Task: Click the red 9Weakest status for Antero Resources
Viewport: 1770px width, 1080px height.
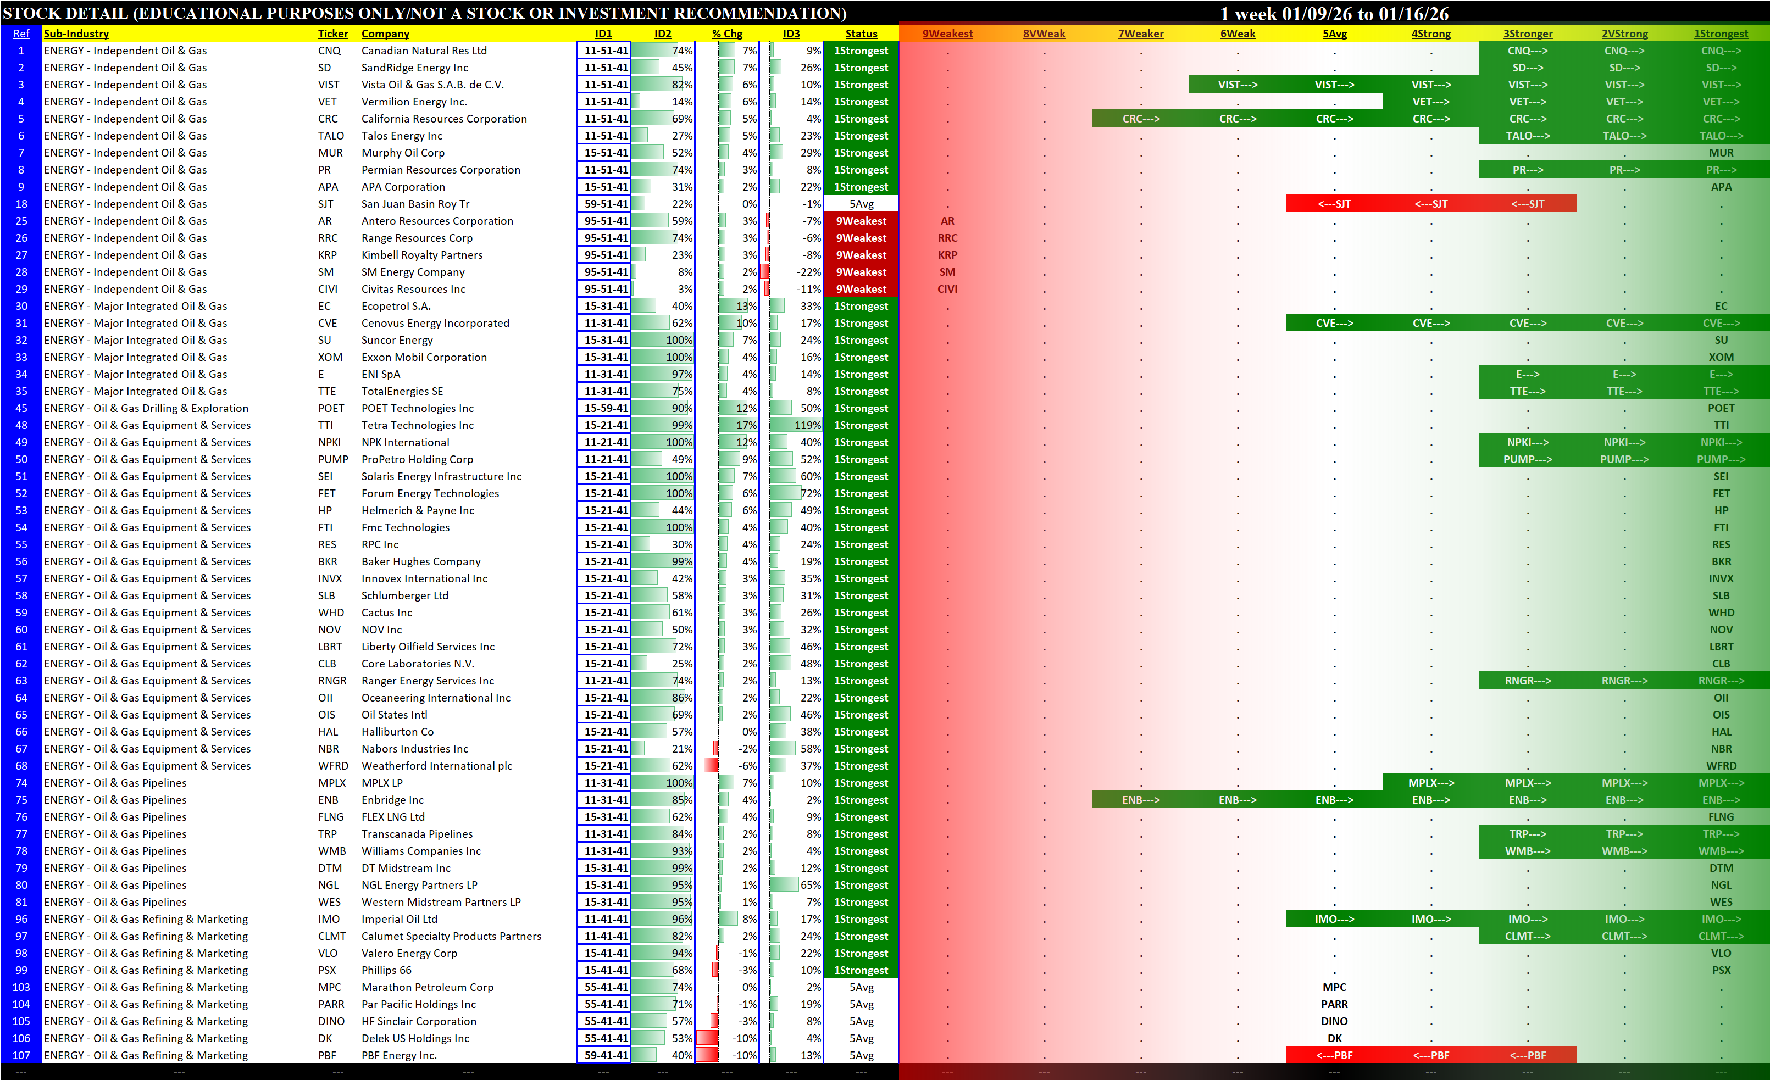Action: coord(861,221)
